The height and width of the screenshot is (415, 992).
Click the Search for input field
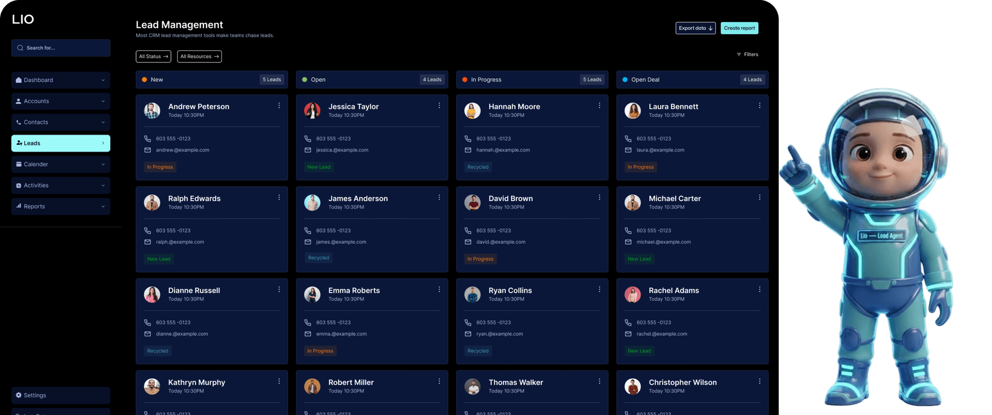click(x=61, y=48)
